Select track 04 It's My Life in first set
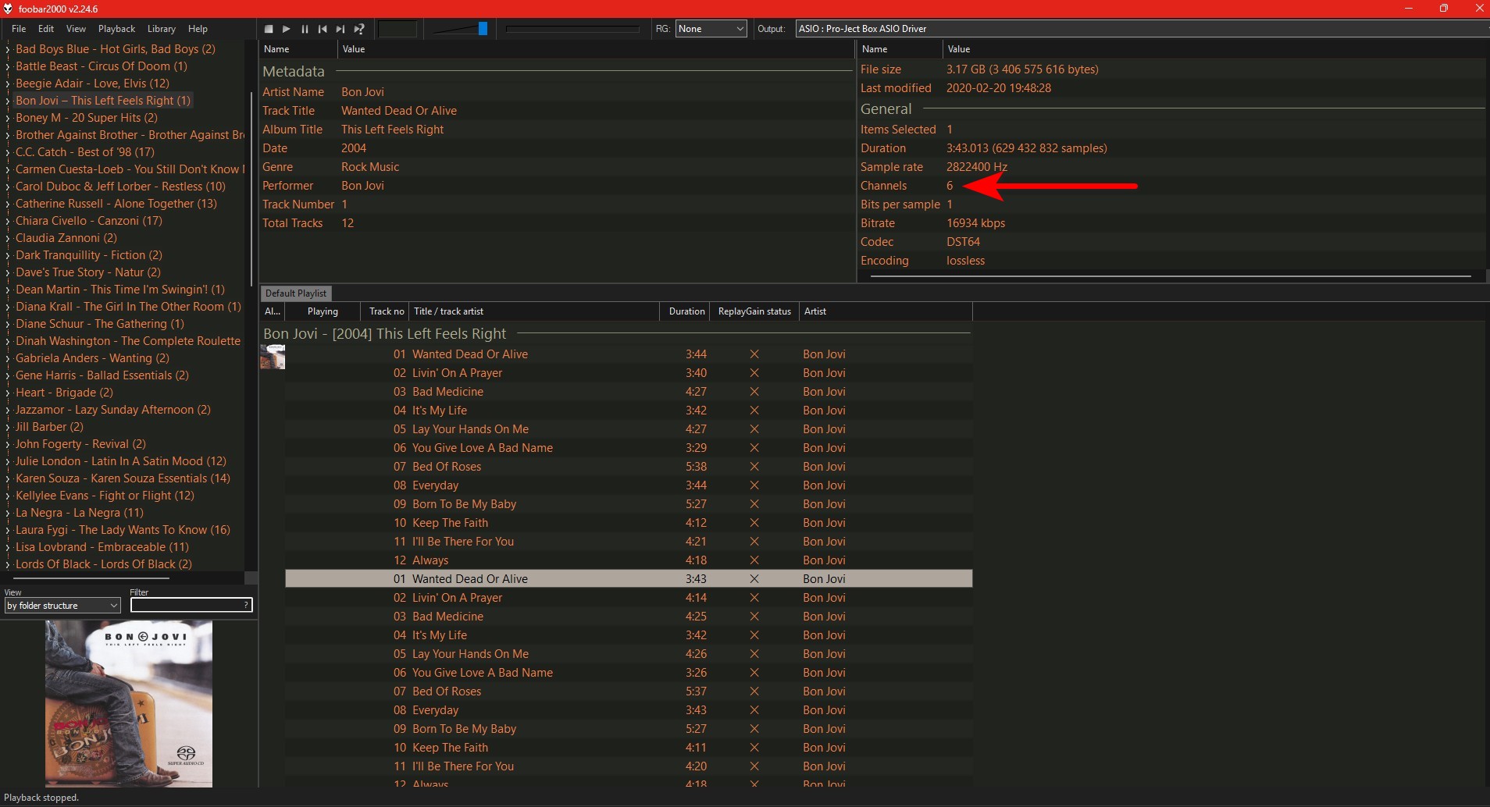 [629, 411]
